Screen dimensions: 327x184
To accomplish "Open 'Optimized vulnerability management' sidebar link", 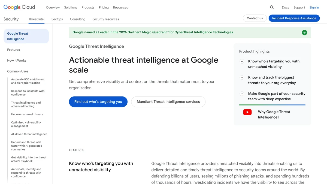I will pos(26,124).
